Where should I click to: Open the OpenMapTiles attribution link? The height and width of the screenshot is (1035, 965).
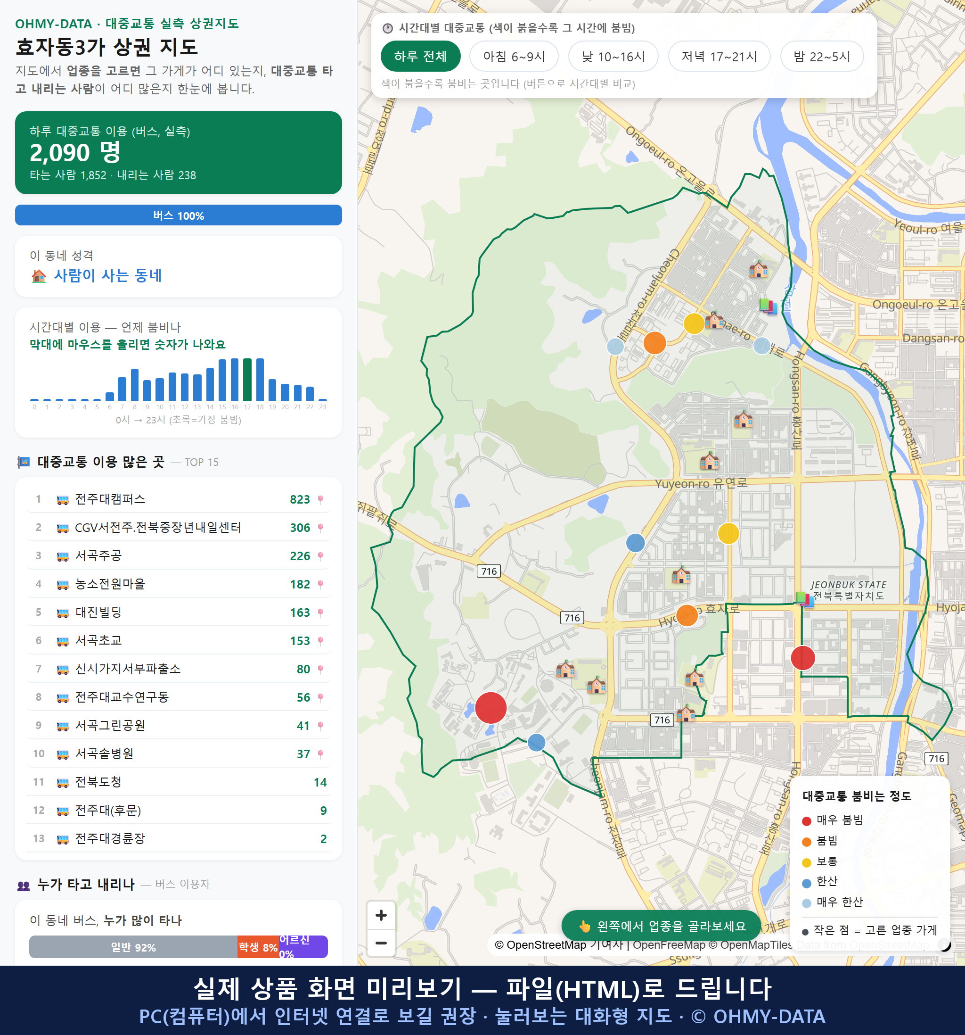(x=751, y=944)
